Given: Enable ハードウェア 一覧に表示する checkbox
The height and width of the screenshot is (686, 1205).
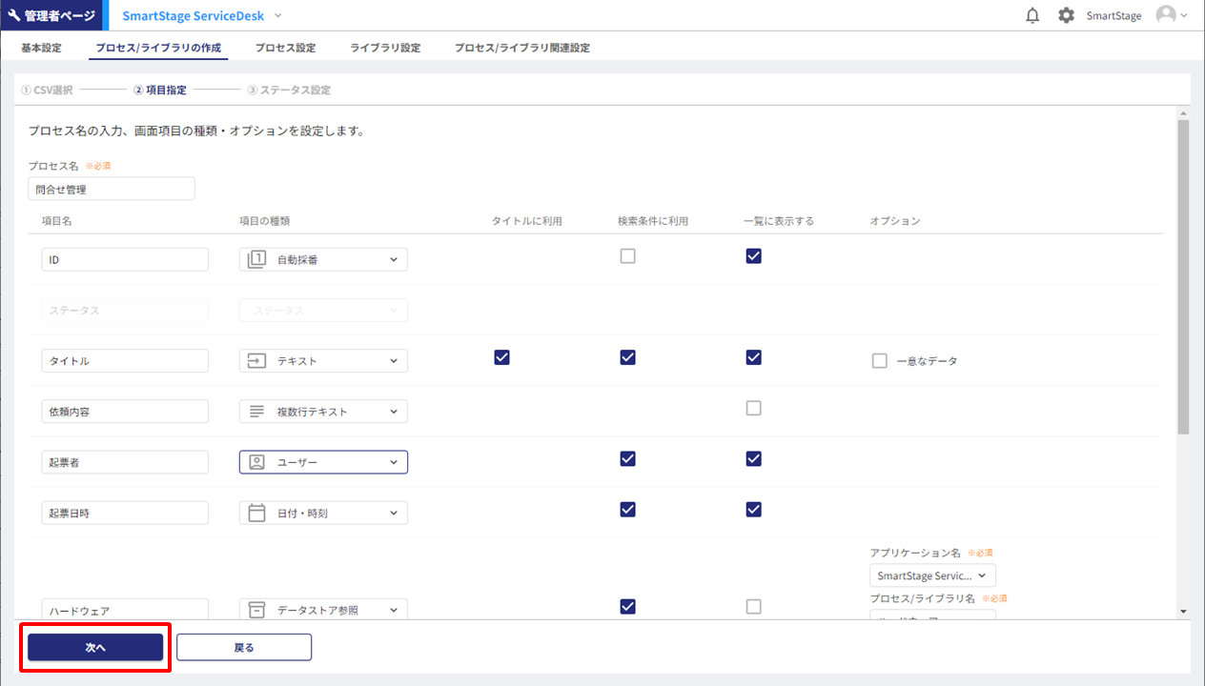Looking at the screenshot, I should pyautogui.click(x=753, y=606).
